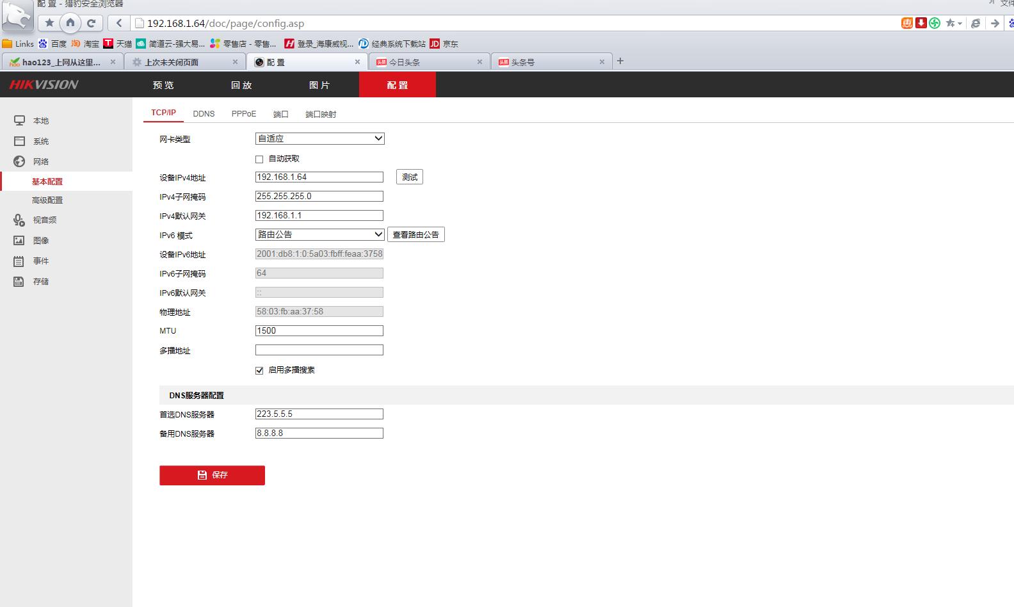Reload page with browser refresh icon
The width and height of the screenshot is (1014, 607).
point(91,23)
